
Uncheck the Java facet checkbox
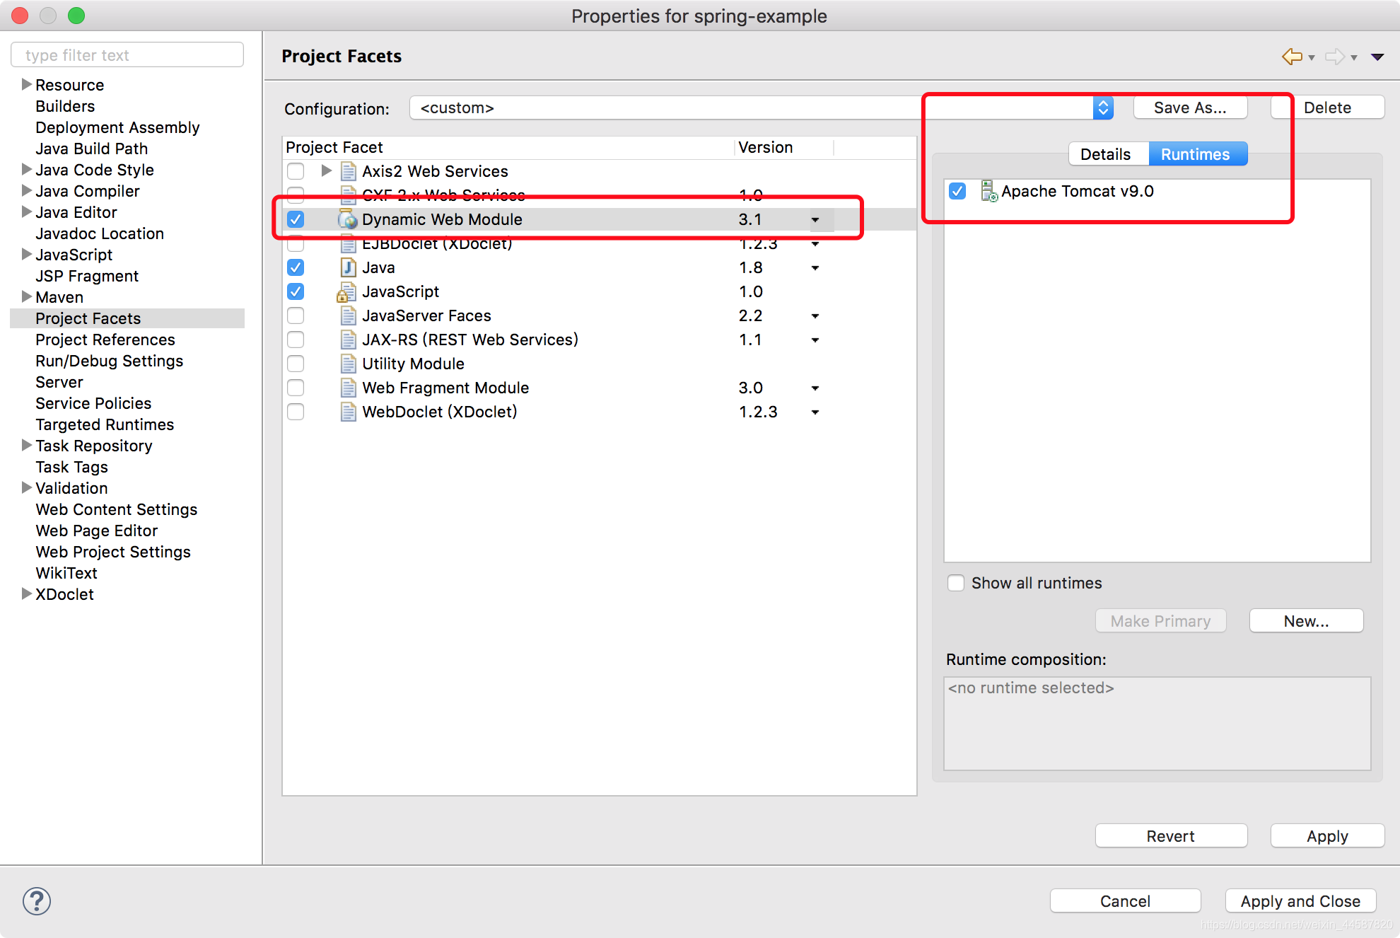pyautogui.click(x=296, y=267)
